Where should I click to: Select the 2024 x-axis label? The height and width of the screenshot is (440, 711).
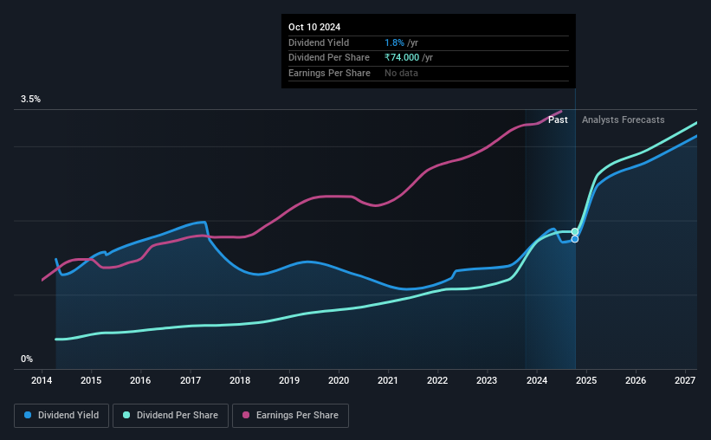pyautogui.click(x=537, y=380)
